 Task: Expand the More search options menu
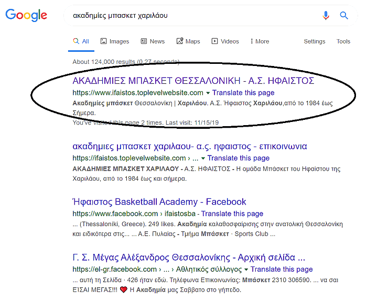(260, 41)
